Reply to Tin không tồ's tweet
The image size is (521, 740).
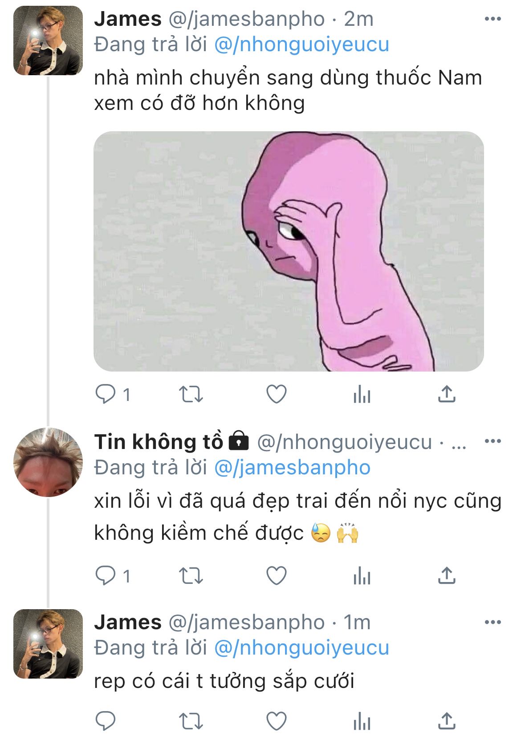coord(106,576)
